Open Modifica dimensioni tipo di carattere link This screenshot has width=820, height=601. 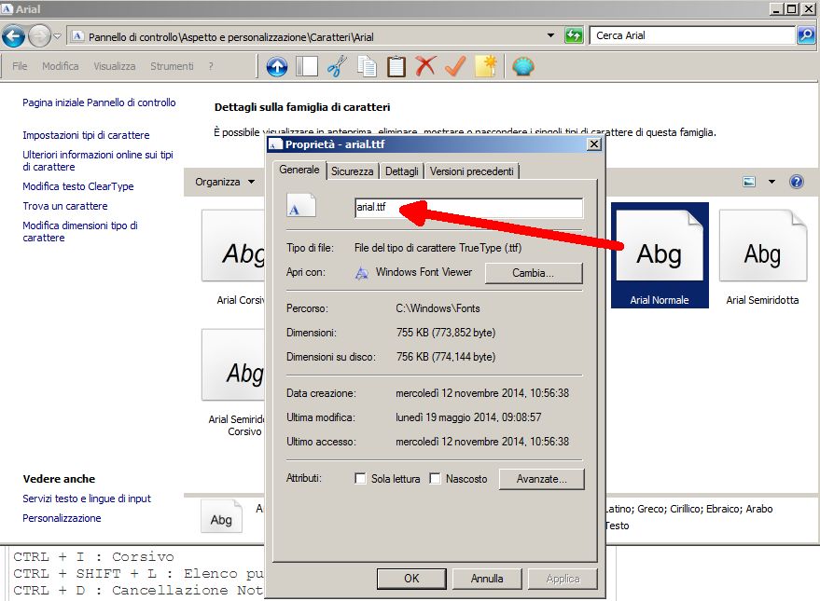click(x=80, y=231)
